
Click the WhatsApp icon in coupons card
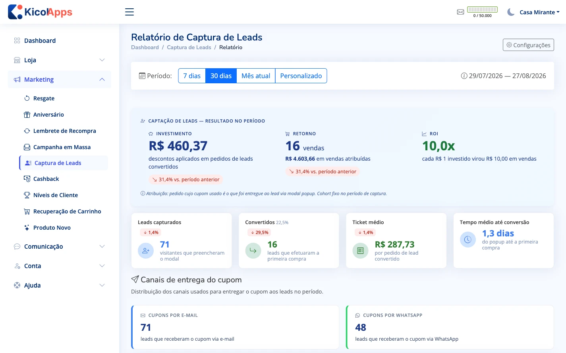click(357, 315)
